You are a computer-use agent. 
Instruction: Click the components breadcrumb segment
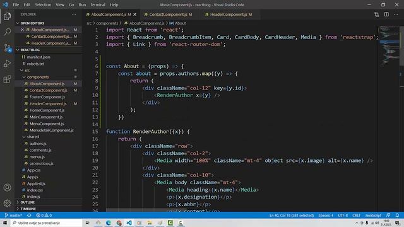107,23
